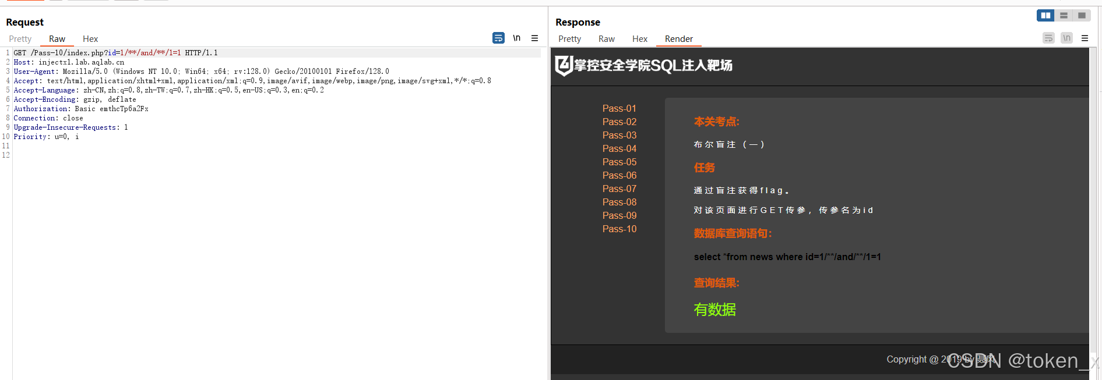
Task: Click the Upgrade-Insecure-Requests header line
Action: coord(71,127)
